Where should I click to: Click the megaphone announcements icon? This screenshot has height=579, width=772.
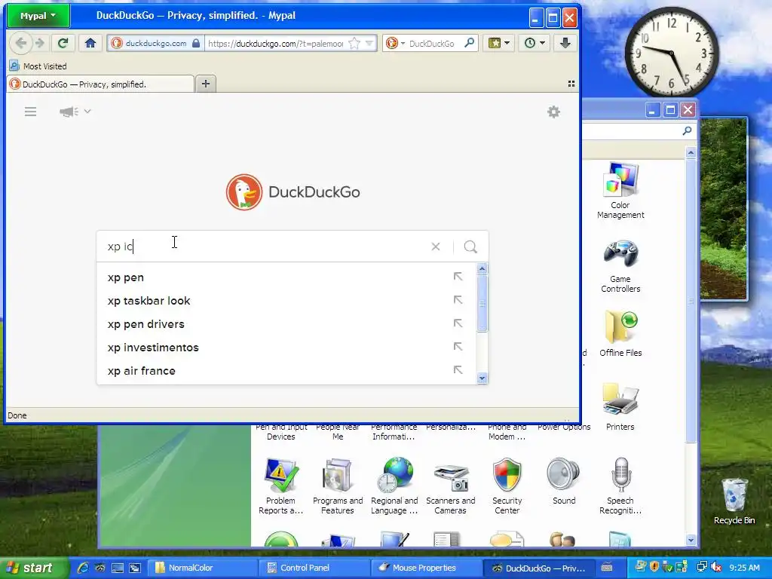click(69, 112)
